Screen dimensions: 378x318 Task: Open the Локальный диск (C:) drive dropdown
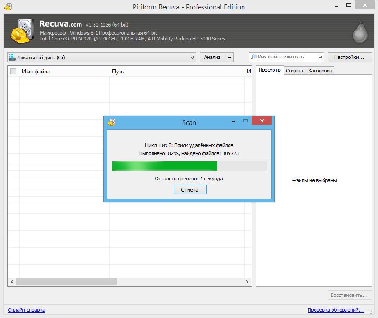point(102,57)
